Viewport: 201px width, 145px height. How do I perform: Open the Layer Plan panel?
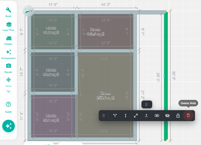9,26
